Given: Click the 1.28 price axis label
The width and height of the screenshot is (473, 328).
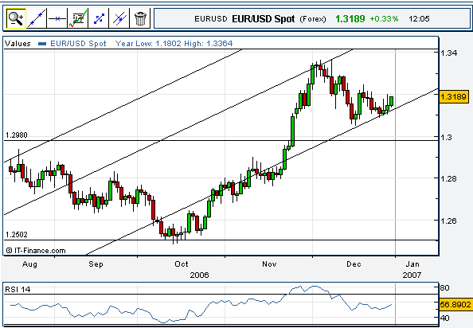Looking at the screenshot, I should point(449,179).
